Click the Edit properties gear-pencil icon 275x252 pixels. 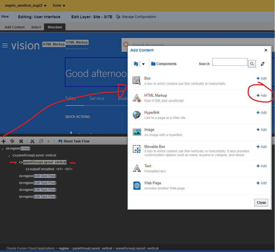click(12, 141)
